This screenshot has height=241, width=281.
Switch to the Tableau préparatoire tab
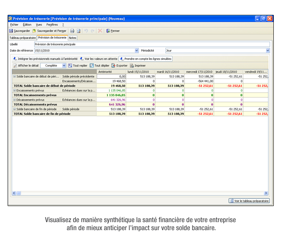(22, 38)
